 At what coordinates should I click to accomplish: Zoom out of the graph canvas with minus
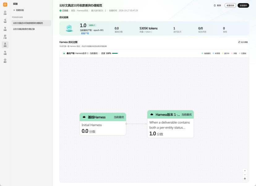point(245,175)
